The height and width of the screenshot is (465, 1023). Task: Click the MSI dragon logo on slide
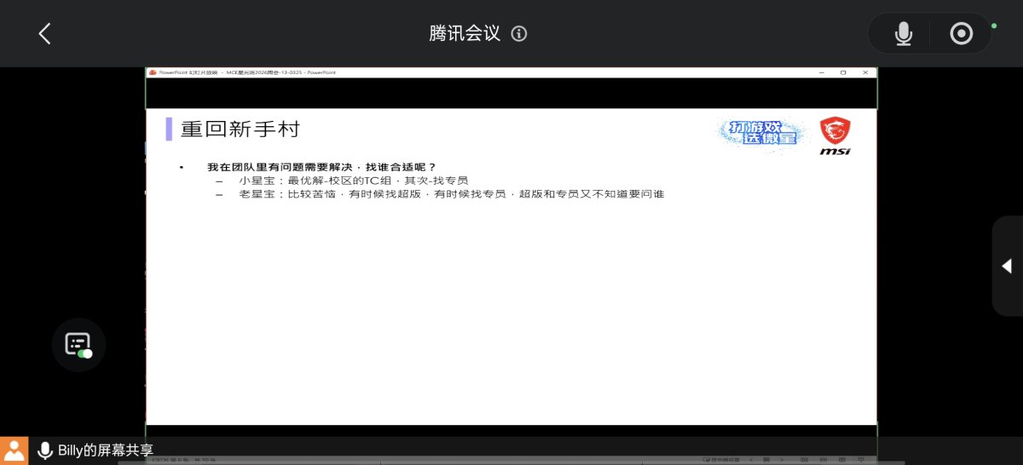click(x=835, y=136)
